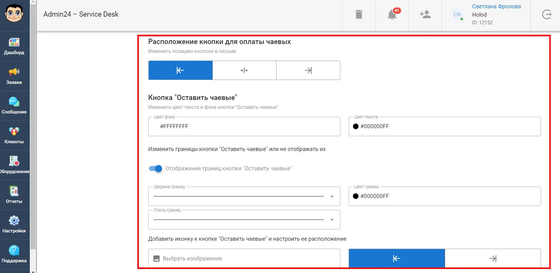
Task: Click the Admin24 – Service Desk title
Action: 81,14
